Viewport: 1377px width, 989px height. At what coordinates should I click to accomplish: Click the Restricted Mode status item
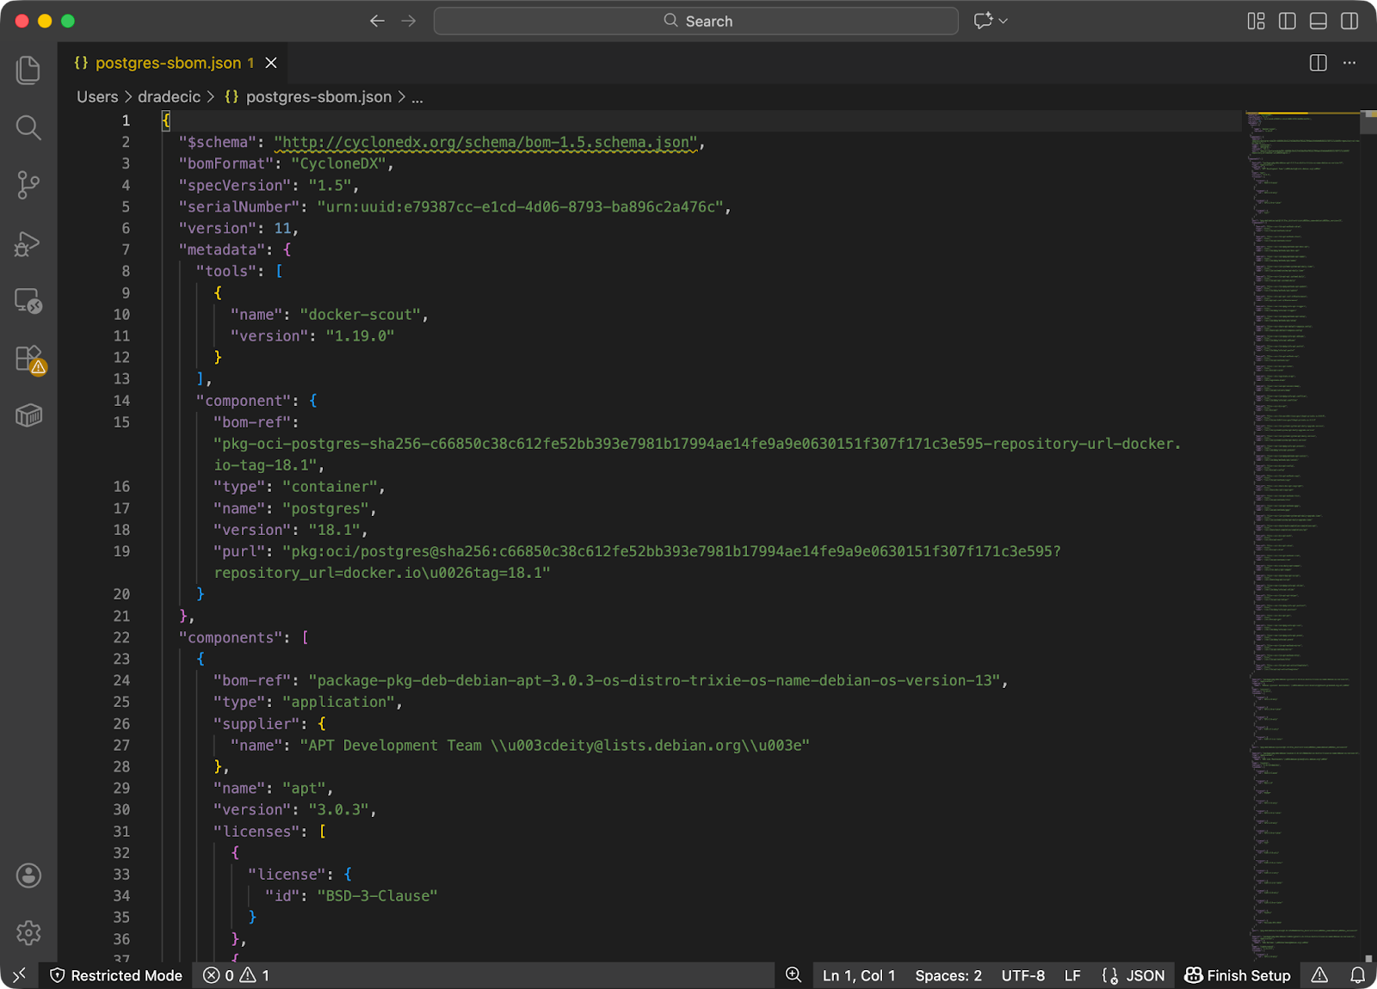point(116,975)
